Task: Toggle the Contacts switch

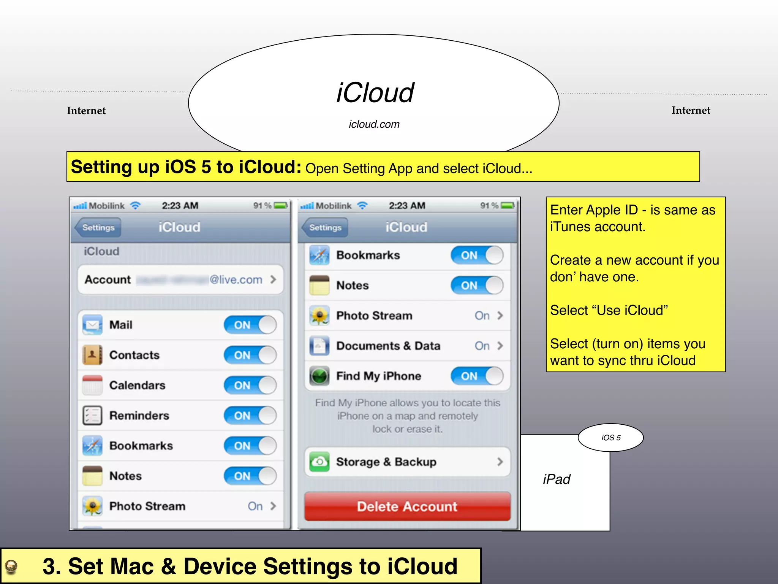Action: click(x=250, y=355)
